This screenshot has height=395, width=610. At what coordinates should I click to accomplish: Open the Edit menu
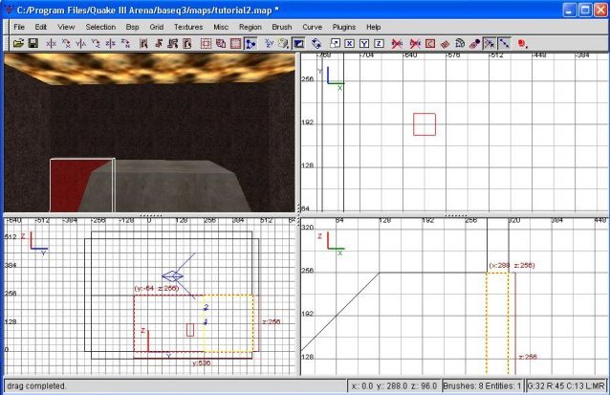coord(41,27)
